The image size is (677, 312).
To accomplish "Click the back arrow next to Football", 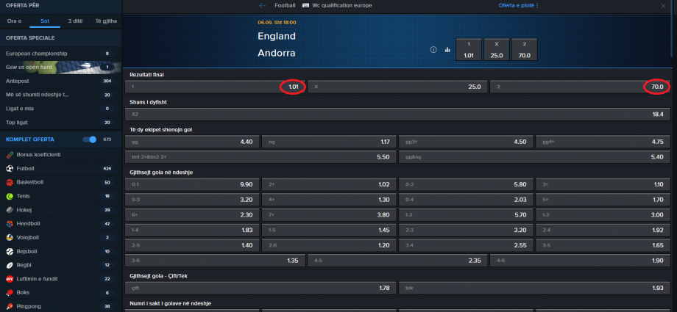I will (x=263, y=6).
